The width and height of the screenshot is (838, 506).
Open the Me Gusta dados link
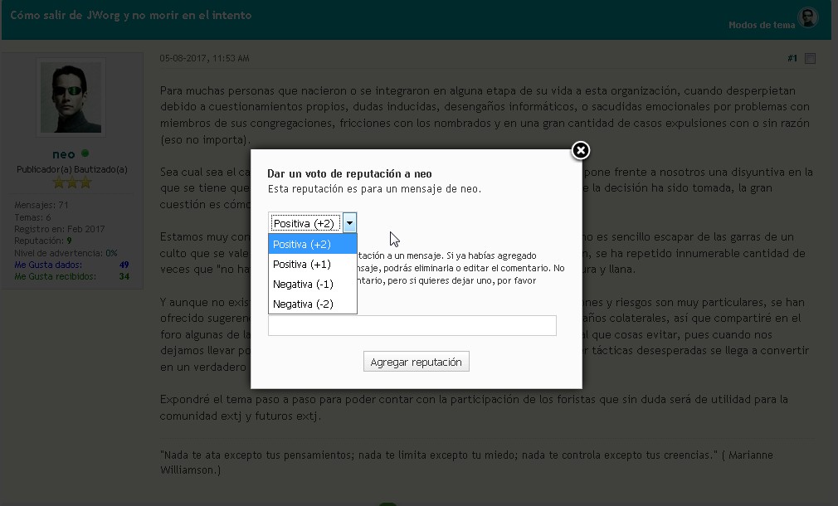click(x=48, y=265)
